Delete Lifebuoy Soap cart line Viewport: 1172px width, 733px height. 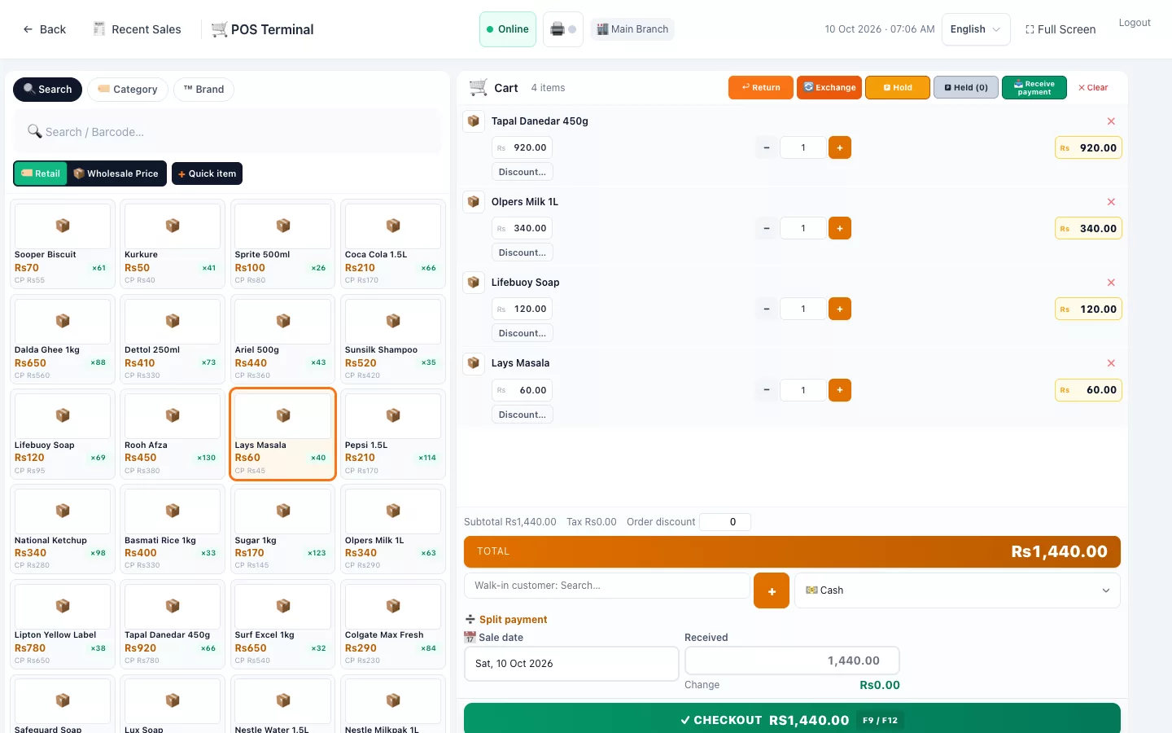pyautogui.click(x=1111, y=283)
